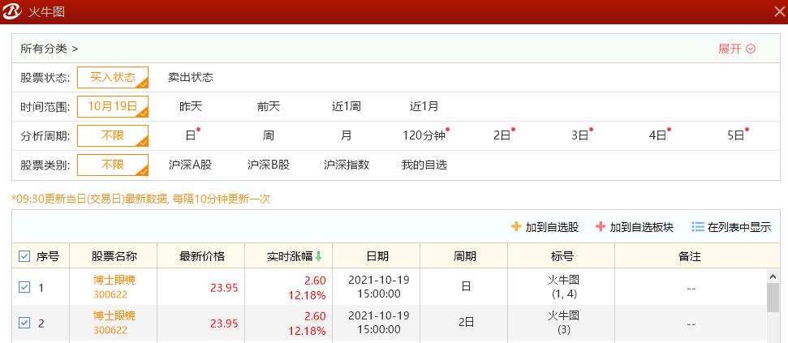Uncheck the checkbox for row 1
The height and width of the screenshot is (343, 788).
click(x=24, y=287)
